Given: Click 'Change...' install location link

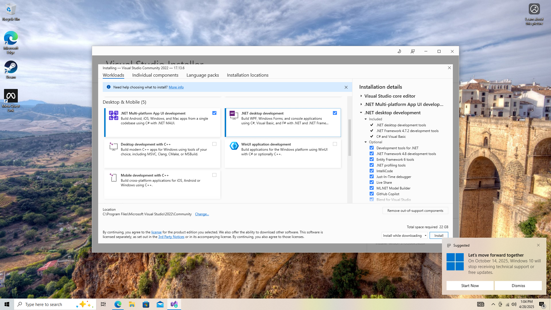Looking at the screenshot, I should pyautogui.click(x=202, y=214).
